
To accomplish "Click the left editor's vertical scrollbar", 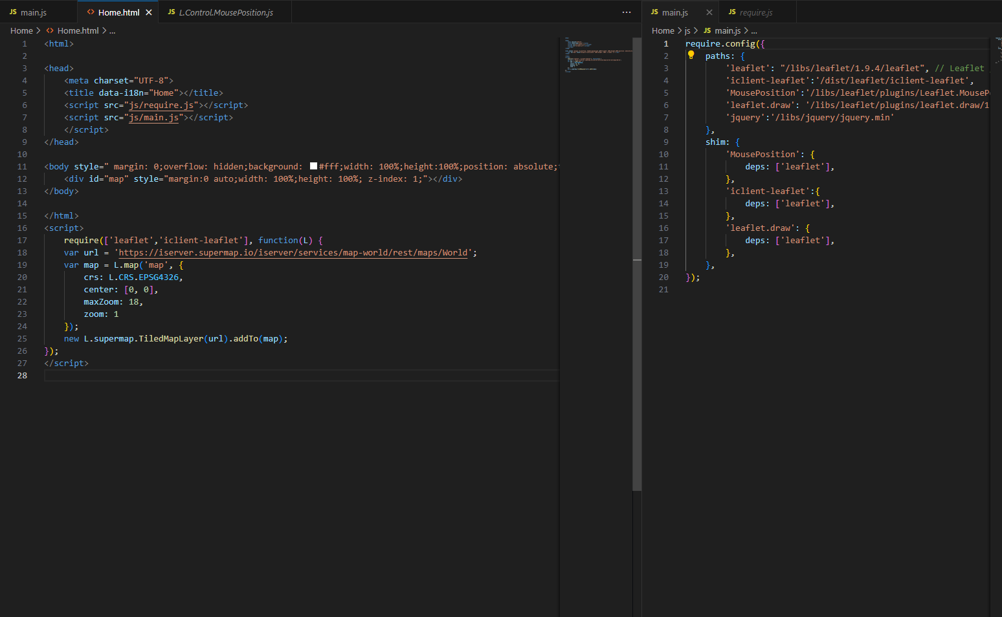I will [637, 265].
